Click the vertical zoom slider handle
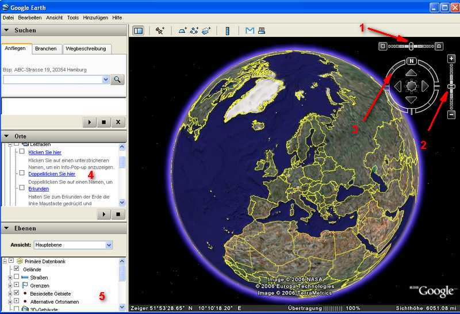Image resolution: width=460 pixels, height=314 pixels. [x=451, y=87]
